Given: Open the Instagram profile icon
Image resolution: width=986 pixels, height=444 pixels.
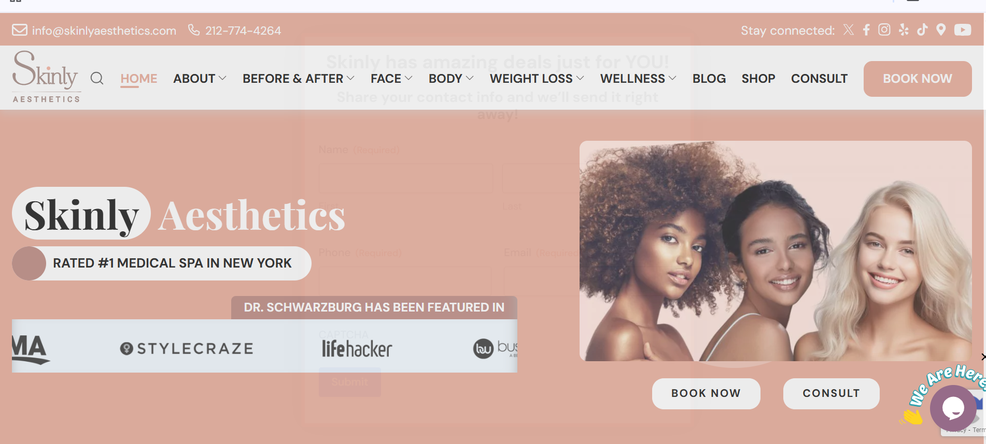Looking at the screenshot, I should pyautogui.click(x=884, y=30).
